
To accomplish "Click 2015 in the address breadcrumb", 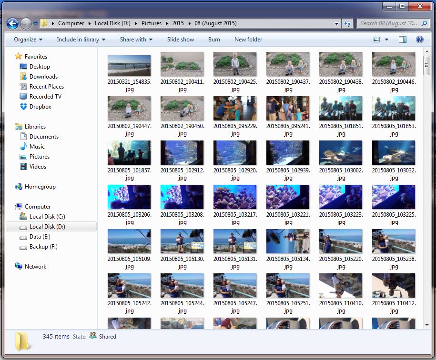I will [178, 23].
